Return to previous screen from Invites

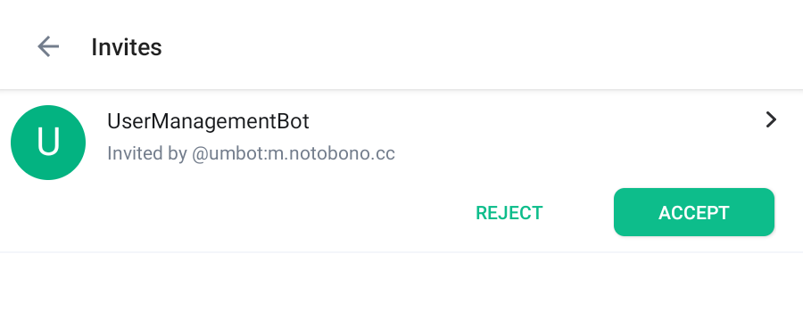(x=48, y=46)
